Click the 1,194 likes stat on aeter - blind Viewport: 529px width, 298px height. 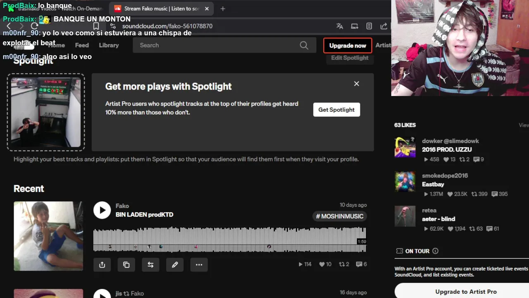point(456,229)
